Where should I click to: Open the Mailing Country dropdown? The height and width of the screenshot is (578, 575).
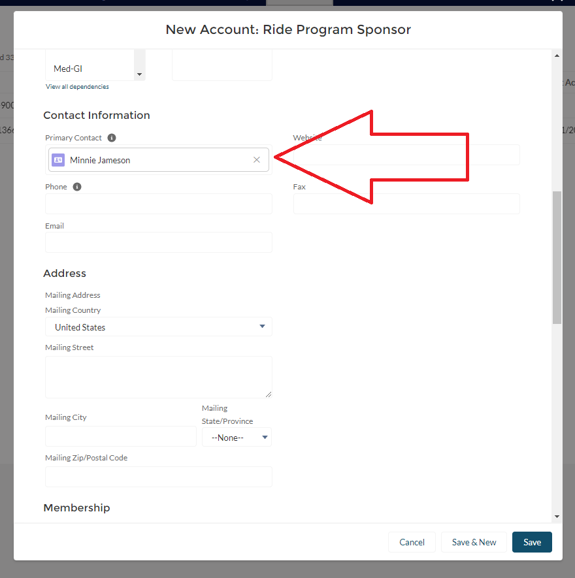(x=159, y=327)
